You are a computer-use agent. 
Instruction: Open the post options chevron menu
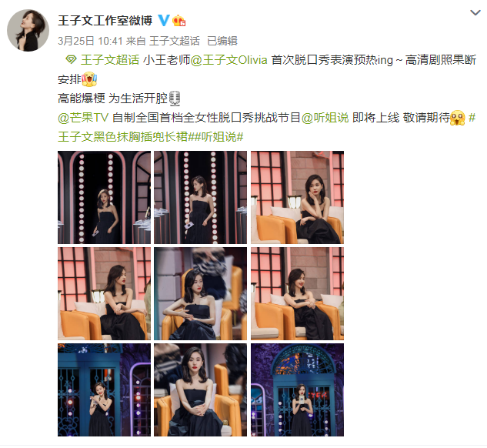coord(475,13)
